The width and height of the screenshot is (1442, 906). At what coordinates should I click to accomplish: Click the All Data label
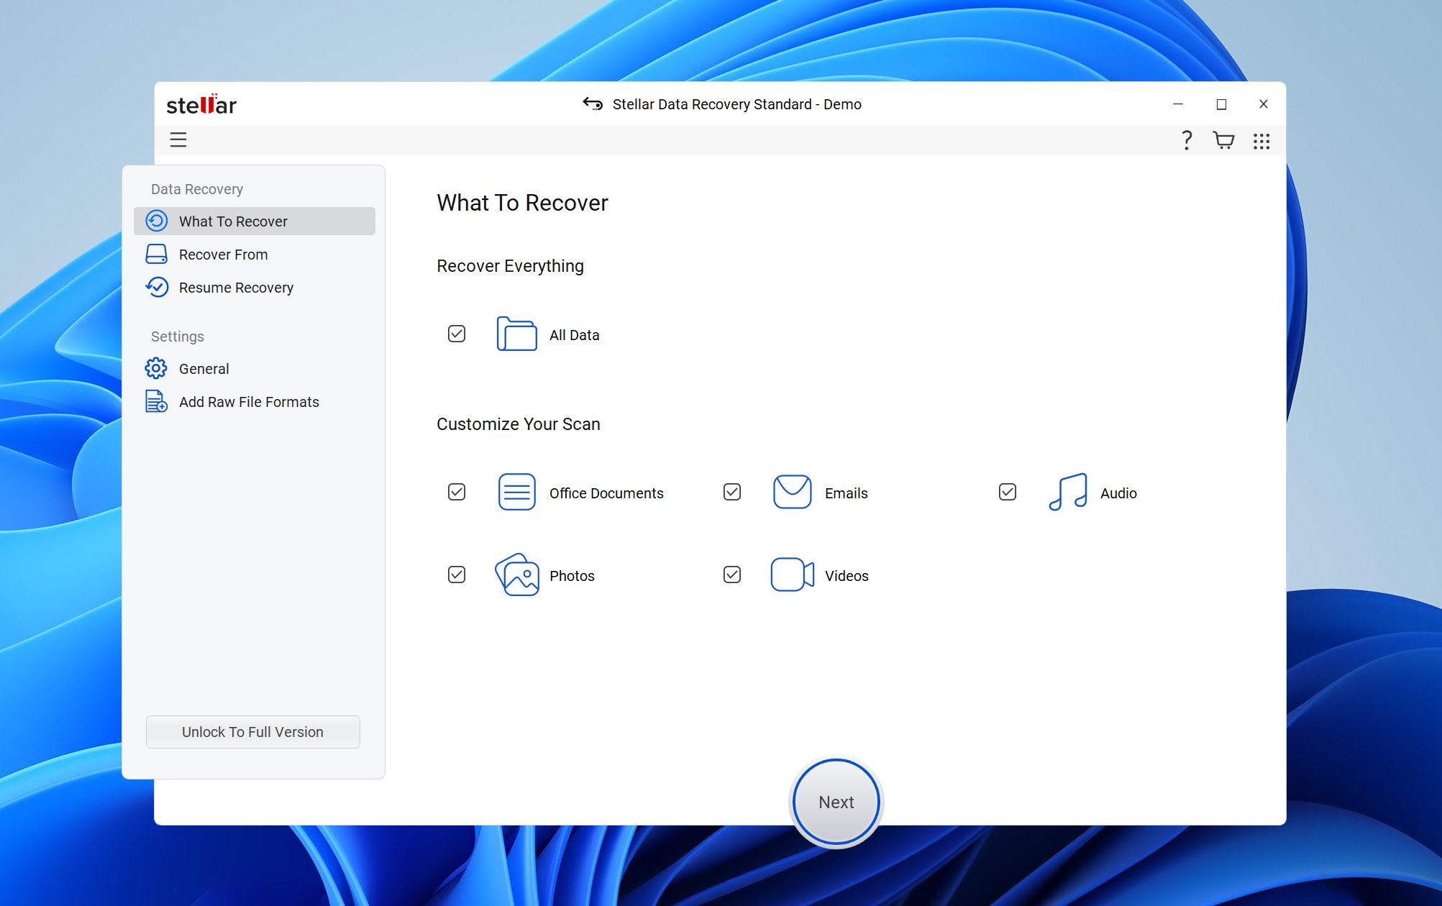[574, 335]
